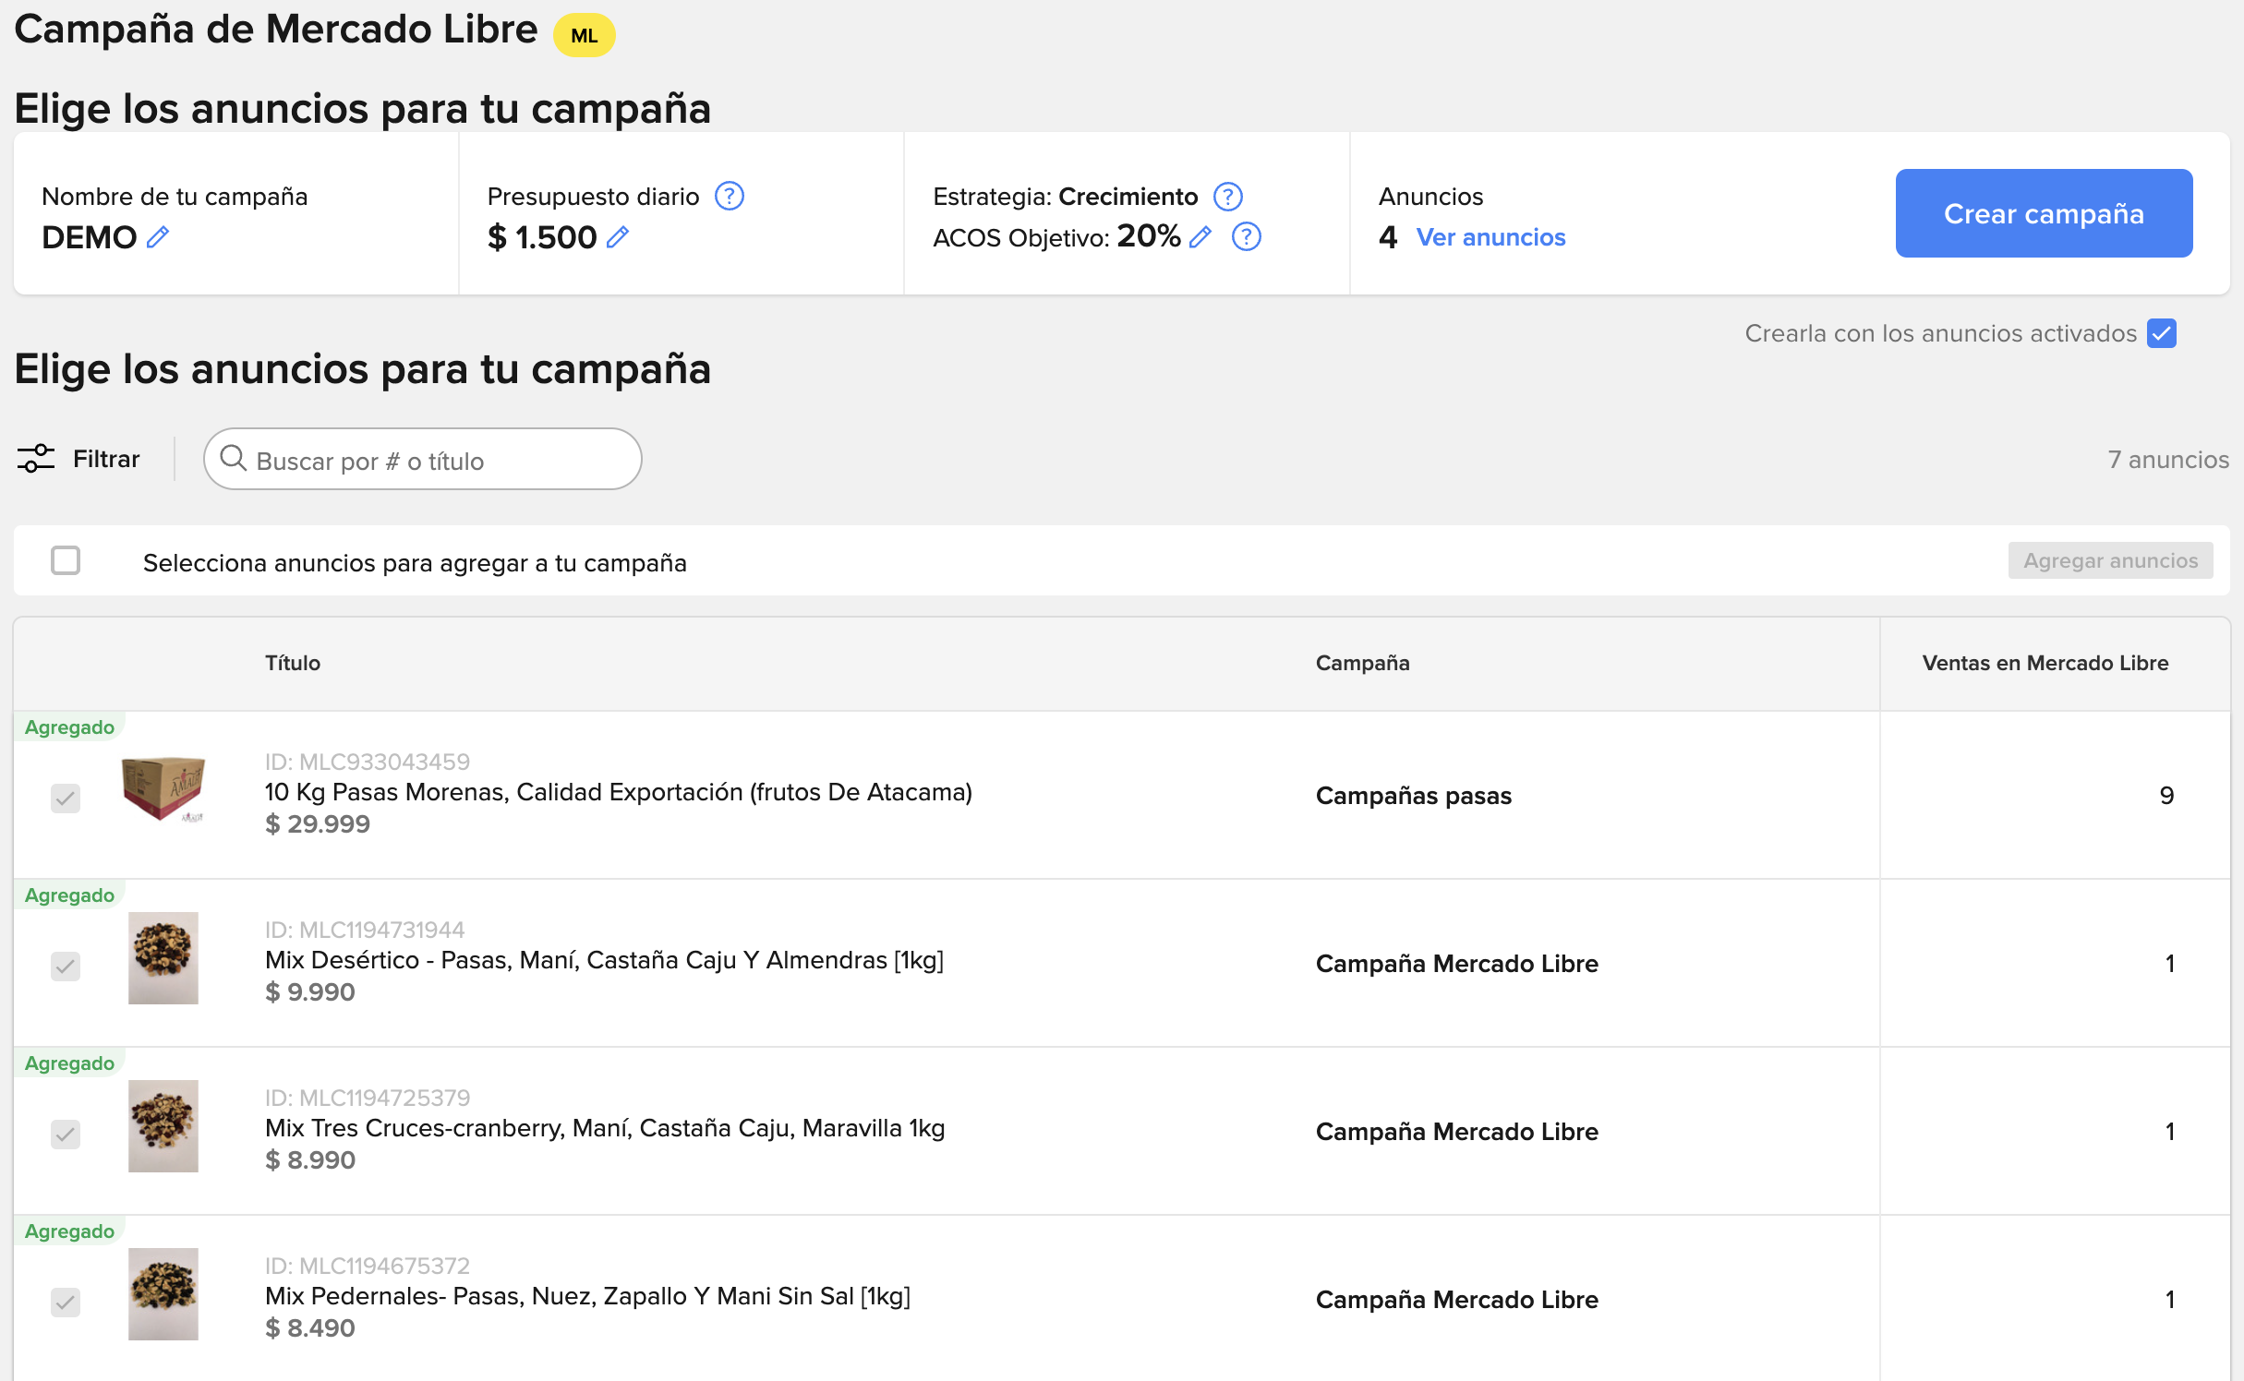Image resolution: width=2244 pixels, height=1381 pixels.
Task: Toggle checkbox for Mix Desértico row
Action: click(x=66, y=966)
